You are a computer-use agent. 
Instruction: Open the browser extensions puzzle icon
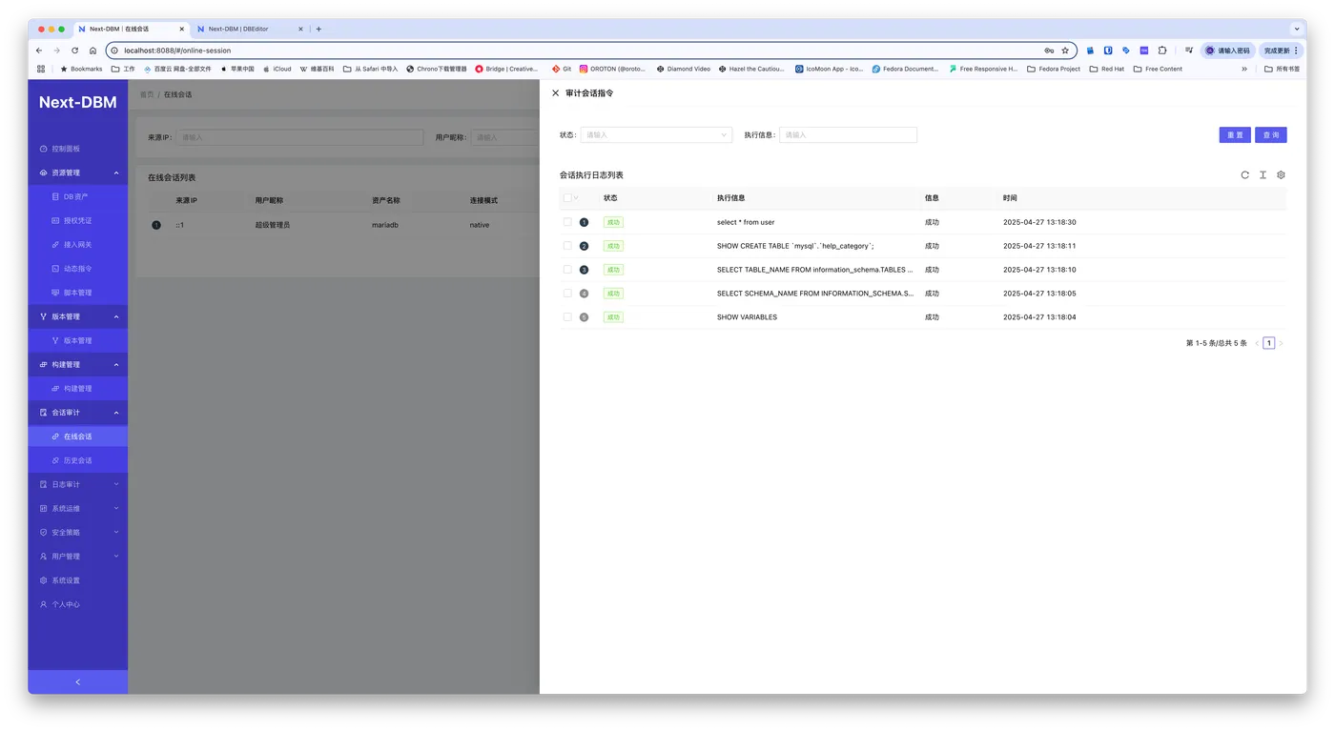(x=1162, y=51)
